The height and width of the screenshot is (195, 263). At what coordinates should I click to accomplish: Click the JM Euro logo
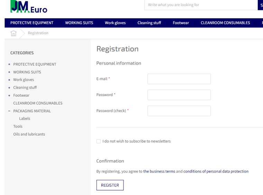(x=29, y=7)
